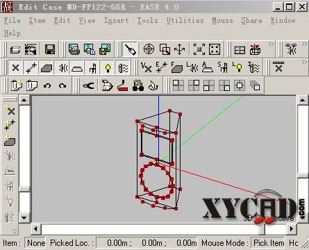Click the Undo arrow icon
Viewport: 309px width, 250px height.
coord(47,86)
